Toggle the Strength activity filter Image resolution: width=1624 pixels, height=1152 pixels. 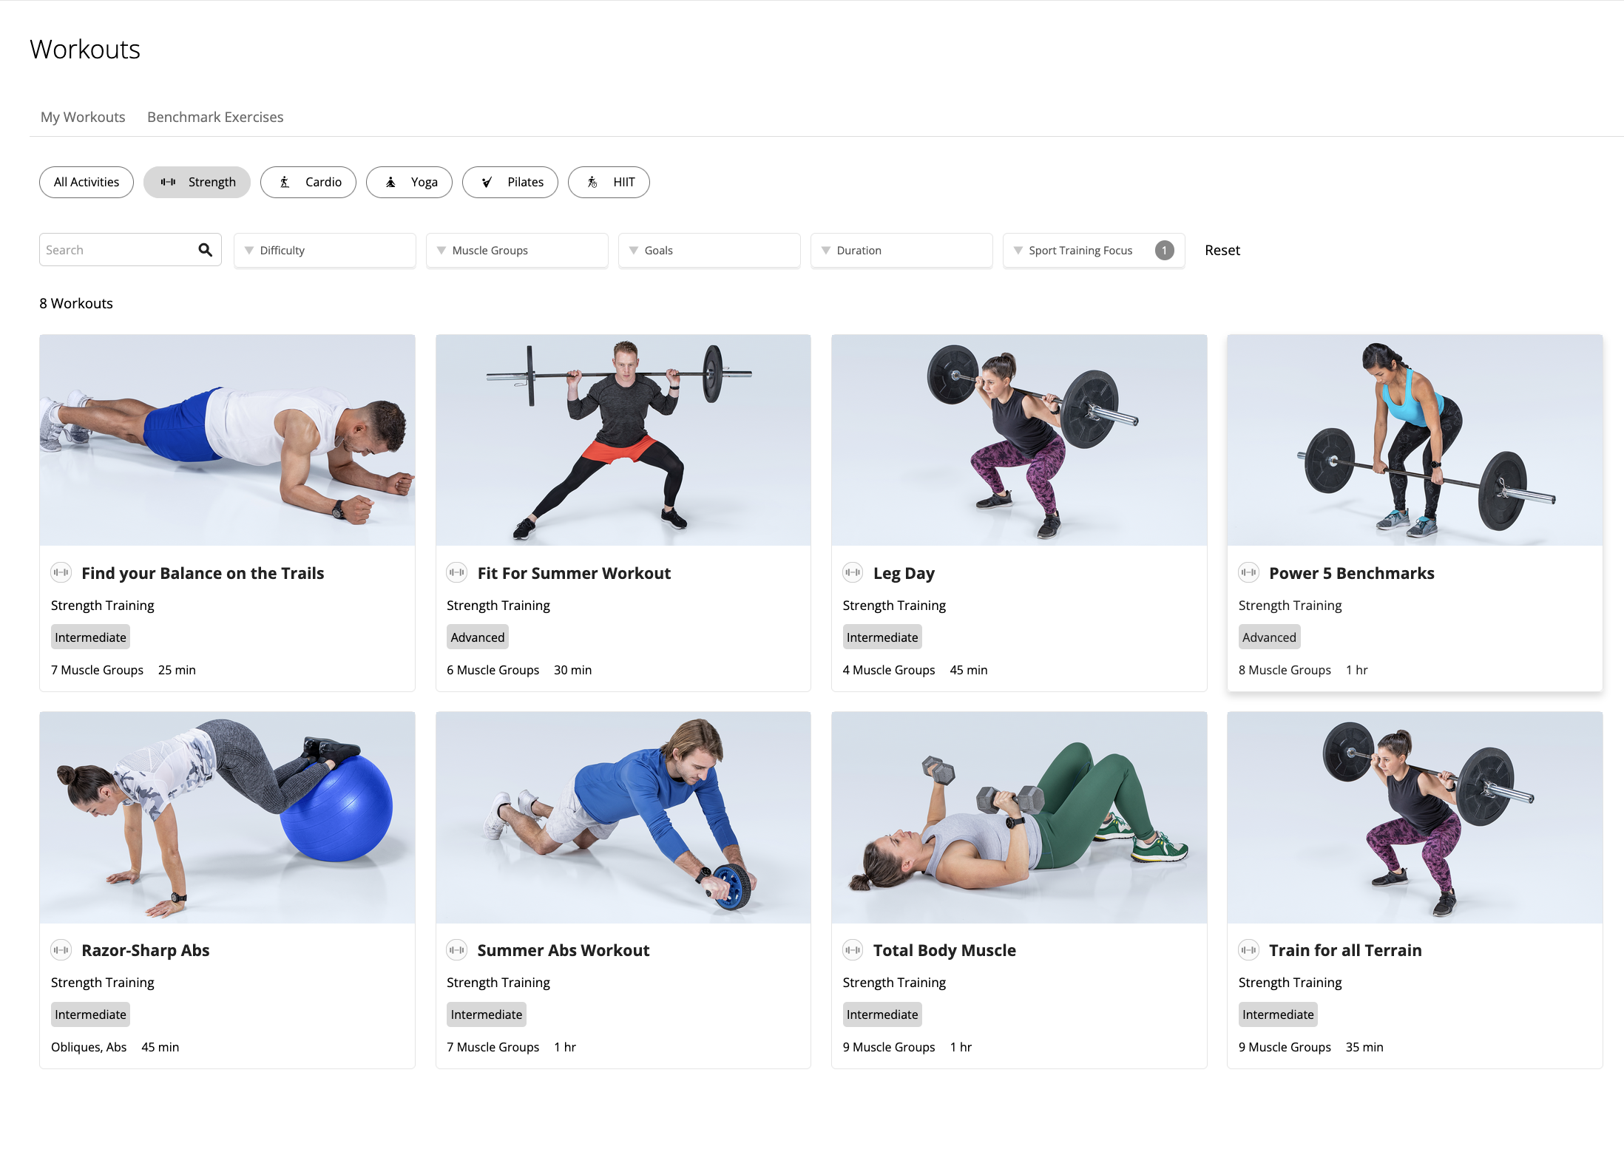tap(197, 182)
